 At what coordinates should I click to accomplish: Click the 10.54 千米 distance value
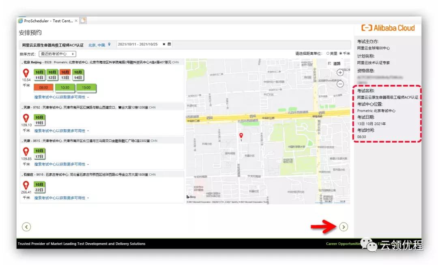[x=26, y=83]
